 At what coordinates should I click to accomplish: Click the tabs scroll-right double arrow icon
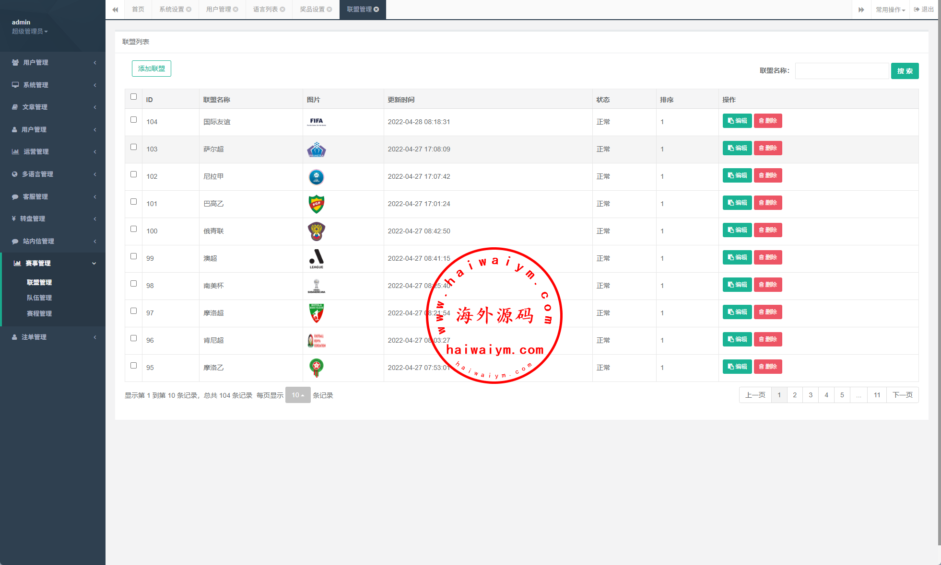[x=861, y=10]
